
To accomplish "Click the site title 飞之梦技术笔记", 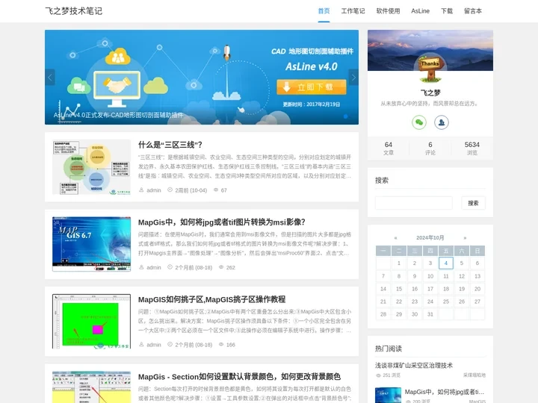I will coord(74,11).
